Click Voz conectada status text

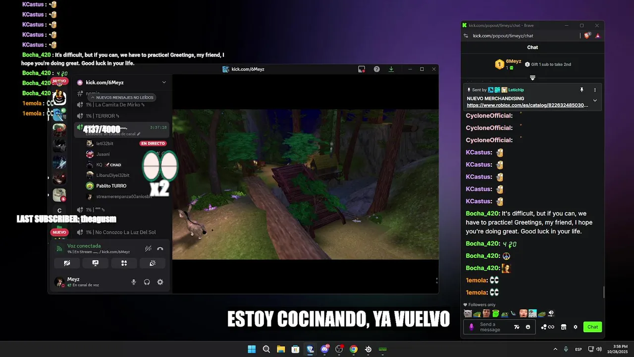pos(84,246)
